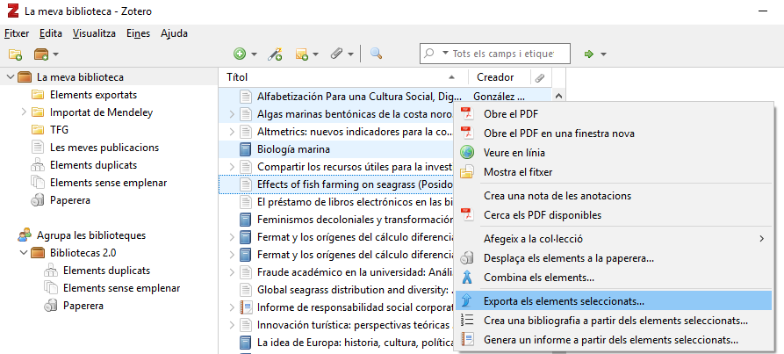
Task: Collapse Bibliotecas 2.0 group library
Action: [23, 252]
